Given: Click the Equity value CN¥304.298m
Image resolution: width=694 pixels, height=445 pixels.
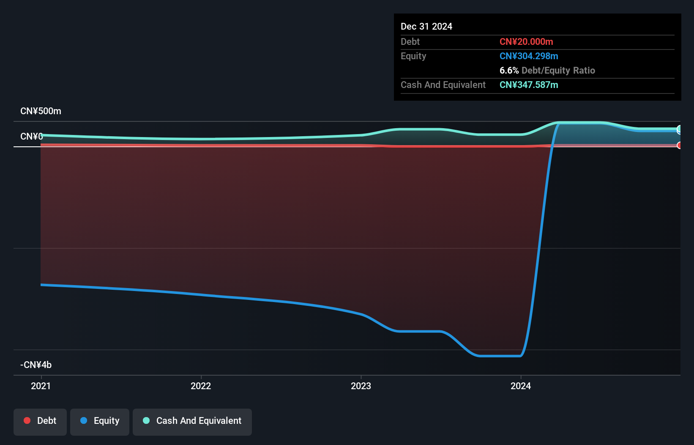Looking at the screenshot, I should [x=529, y=56].
